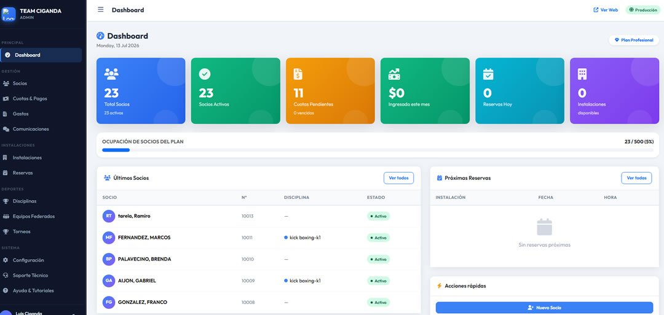Click Ver todos in Últimos Socios

[x=398, y=178]
